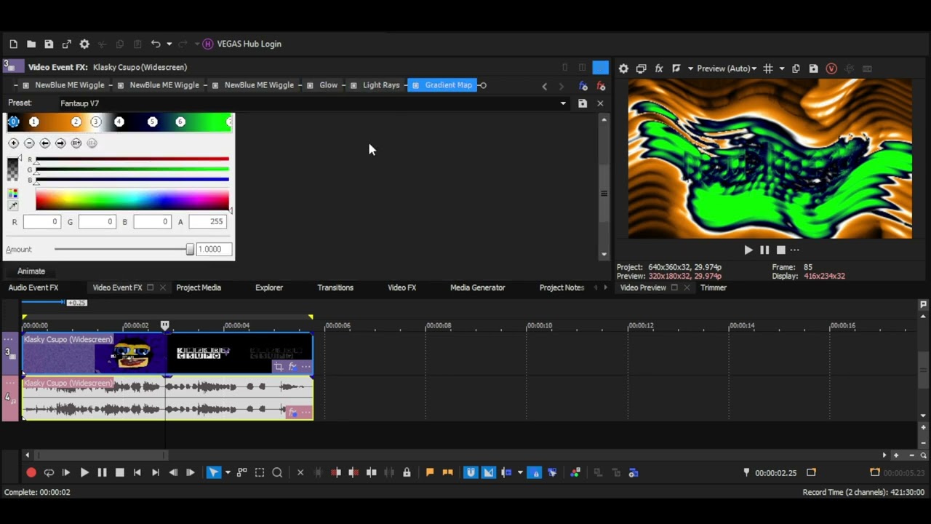Screen dimensions: 931x524
Task: Open the Normal Edit Tool dropdown arrow
Action: click(x=228, y=473)
